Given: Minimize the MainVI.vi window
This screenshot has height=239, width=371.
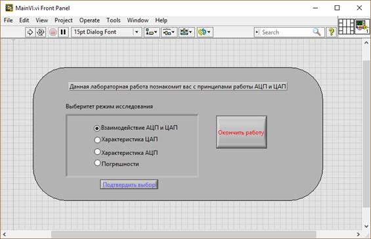Looking at the screenshot, I should click(315, 8).
